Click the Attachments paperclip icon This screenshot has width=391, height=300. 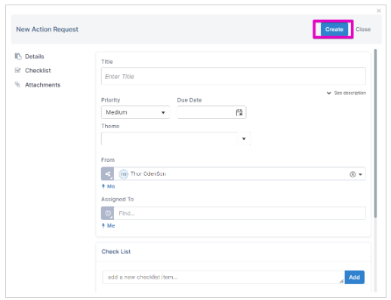[x=17, y=84]
